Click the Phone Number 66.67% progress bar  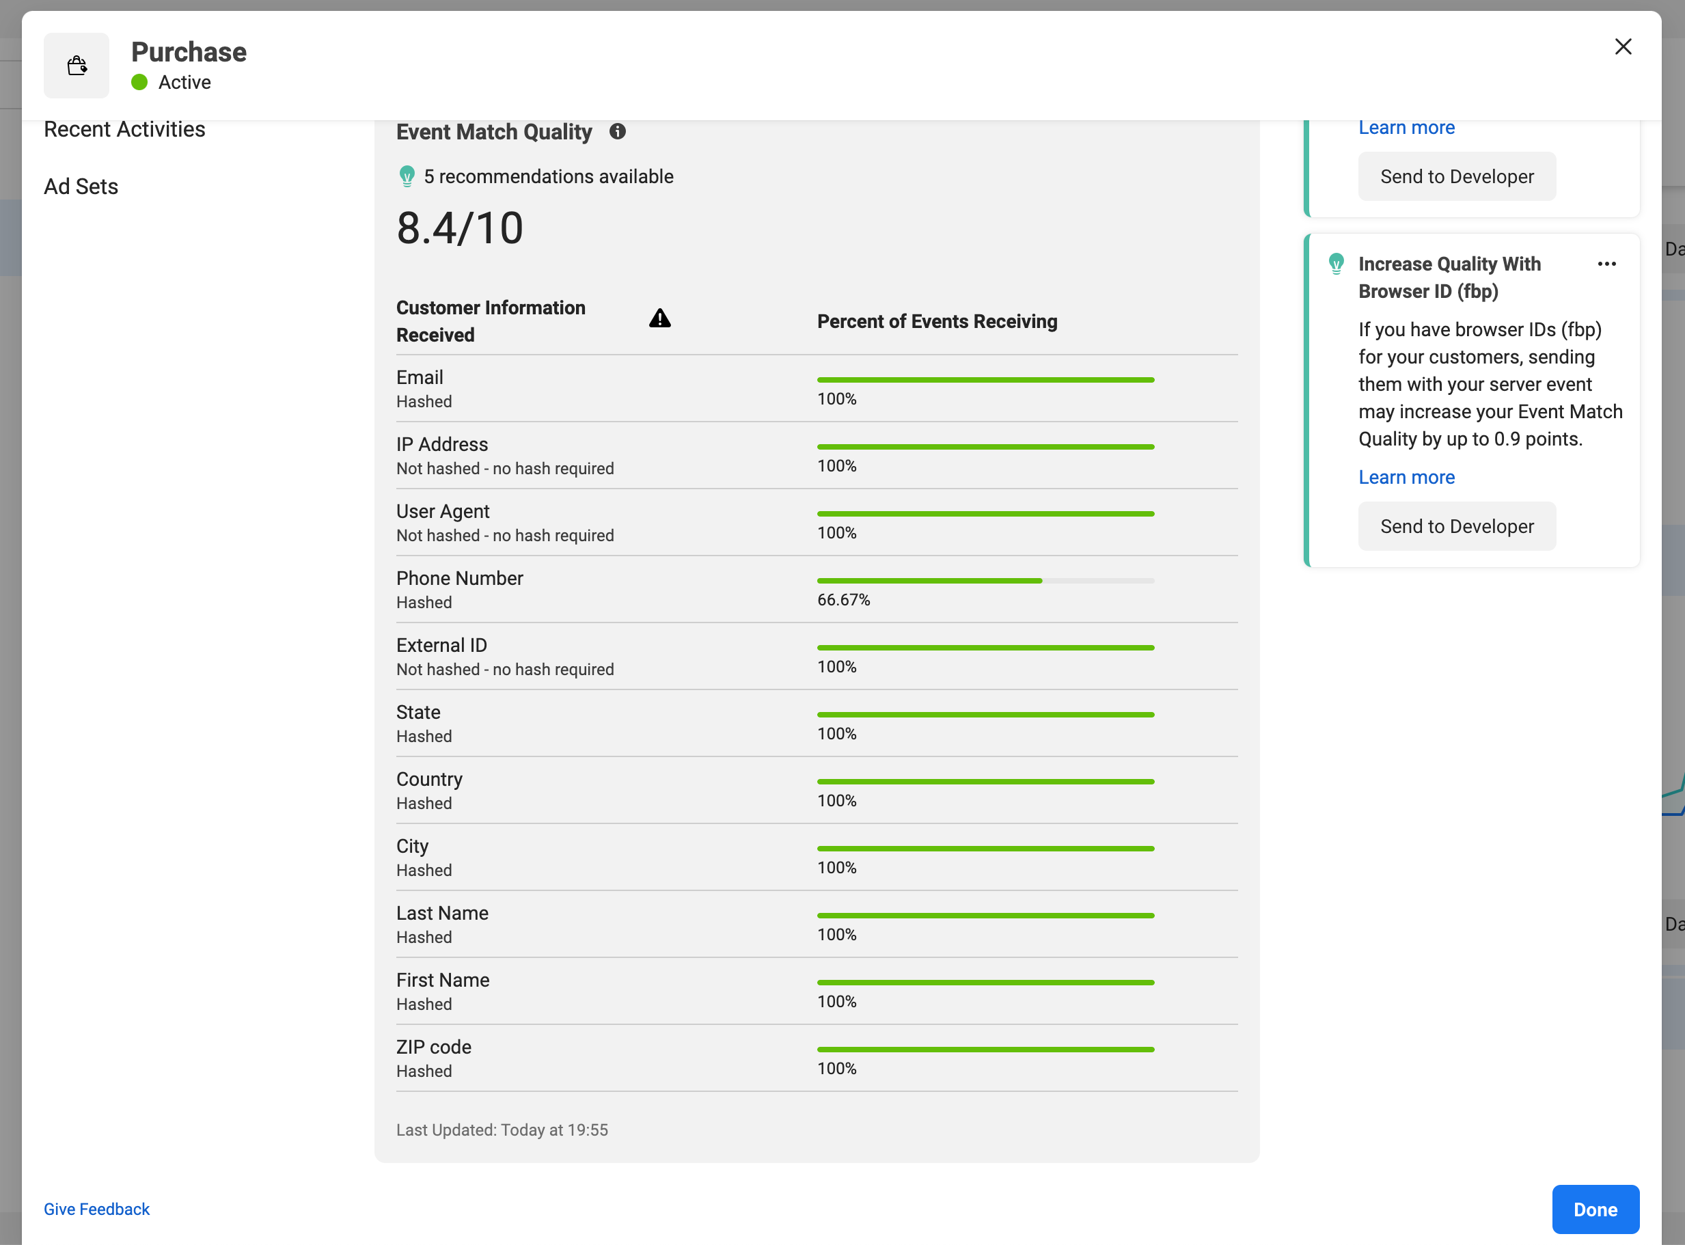click(986, 581)
